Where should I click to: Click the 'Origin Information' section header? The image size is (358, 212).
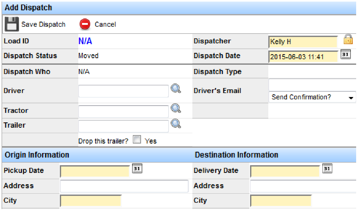point(37,155)
